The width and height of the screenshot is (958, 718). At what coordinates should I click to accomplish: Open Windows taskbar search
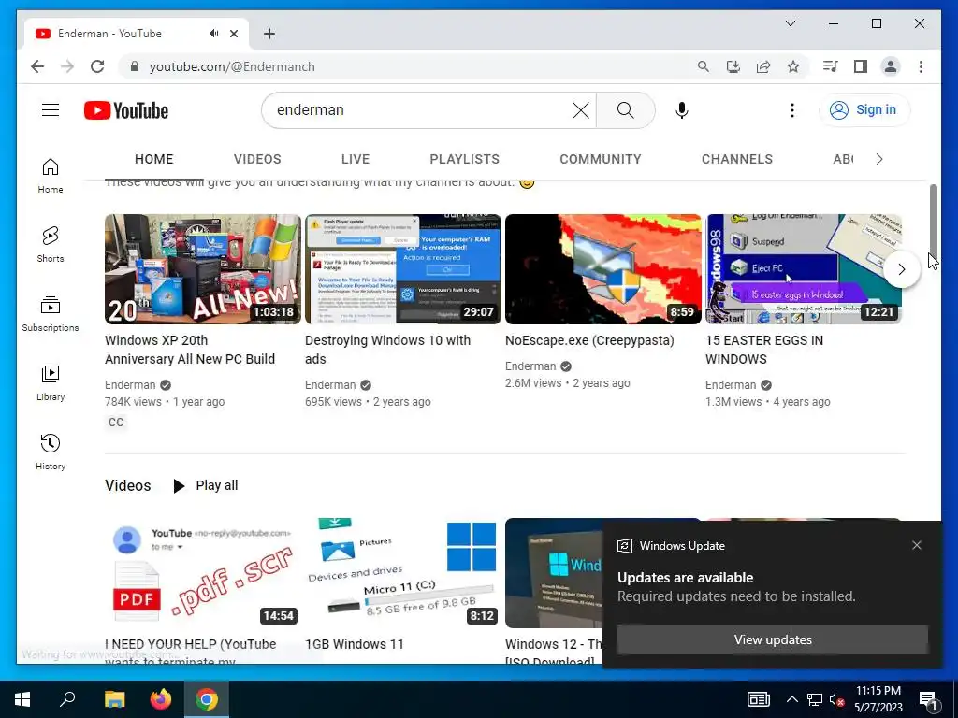(x=67, y=699)
